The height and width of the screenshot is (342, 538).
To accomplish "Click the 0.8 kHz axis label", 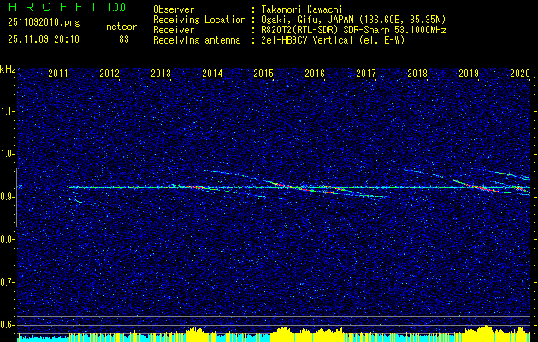I will pyautogui.click(x=8, y=239).
